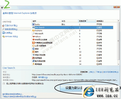Click the 工具栏和扩展 gear icon
The height and width of the screenshot is (99, 121).
[3, 26]
